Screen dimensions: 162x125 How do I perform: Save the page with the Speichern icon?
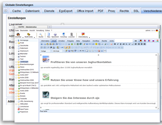55,34
